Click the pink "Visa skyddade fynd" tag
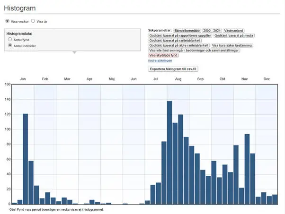The width and height of the screenshot is (285, 214). pos(164,55)
